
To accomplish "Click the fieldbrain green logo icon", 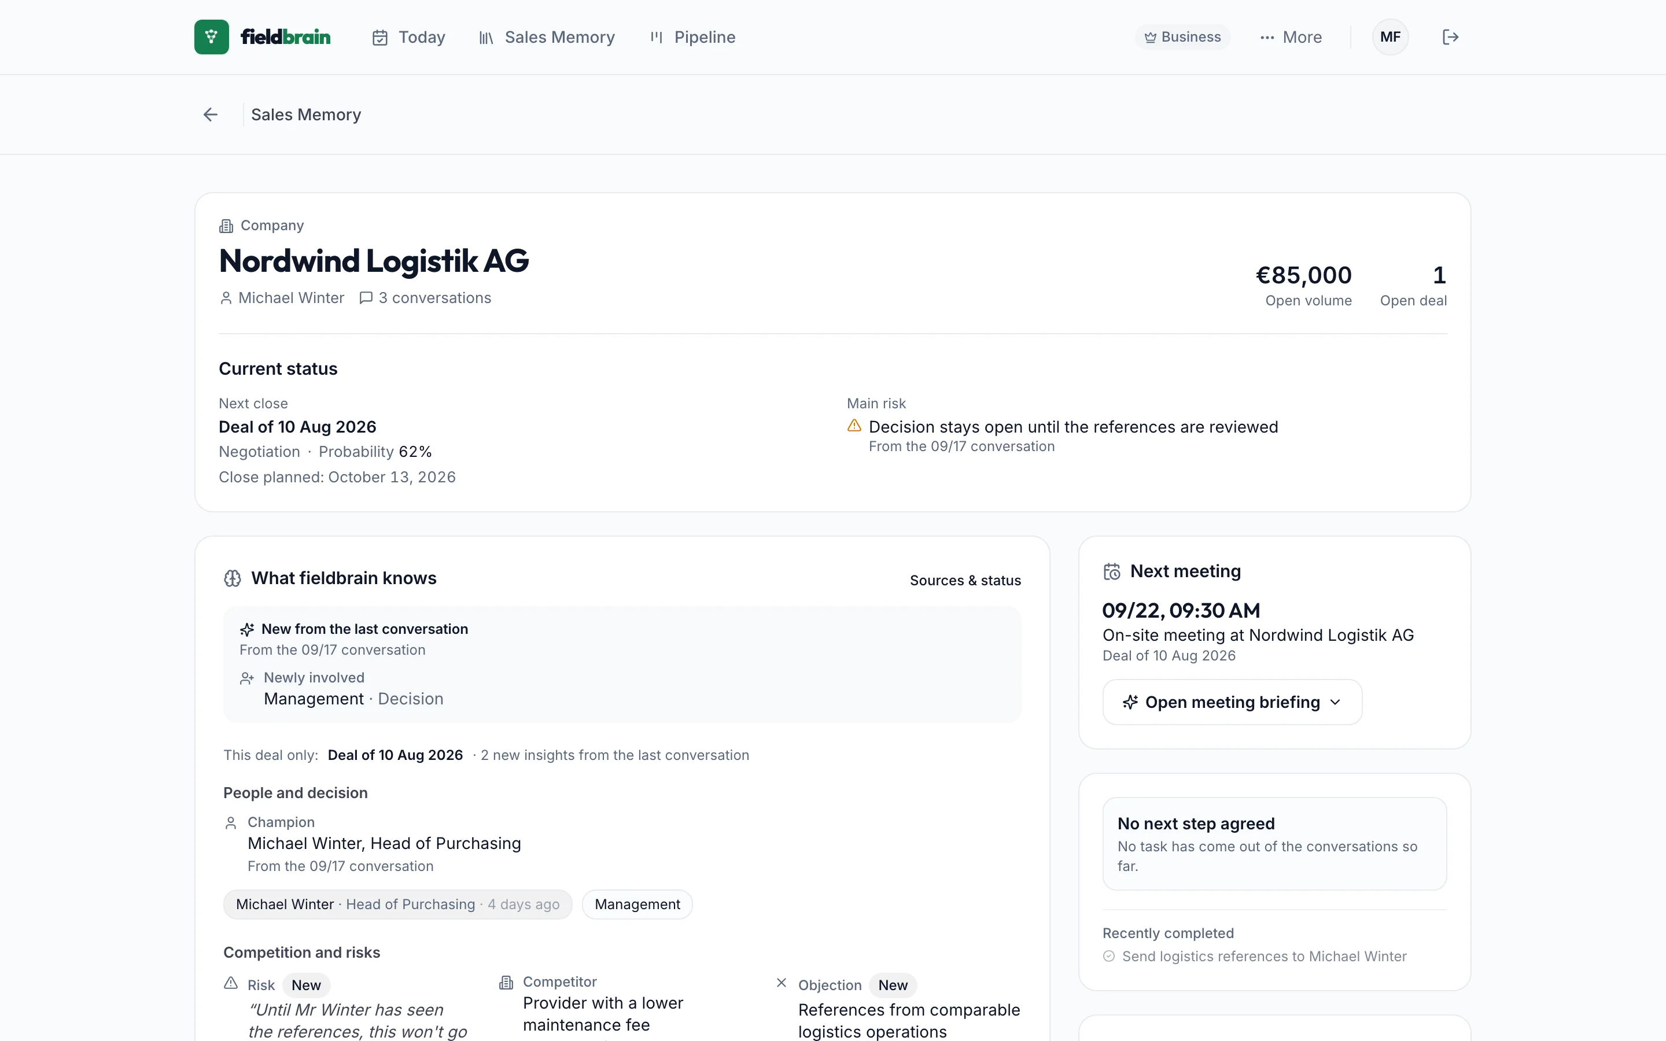I will (211, 37).
